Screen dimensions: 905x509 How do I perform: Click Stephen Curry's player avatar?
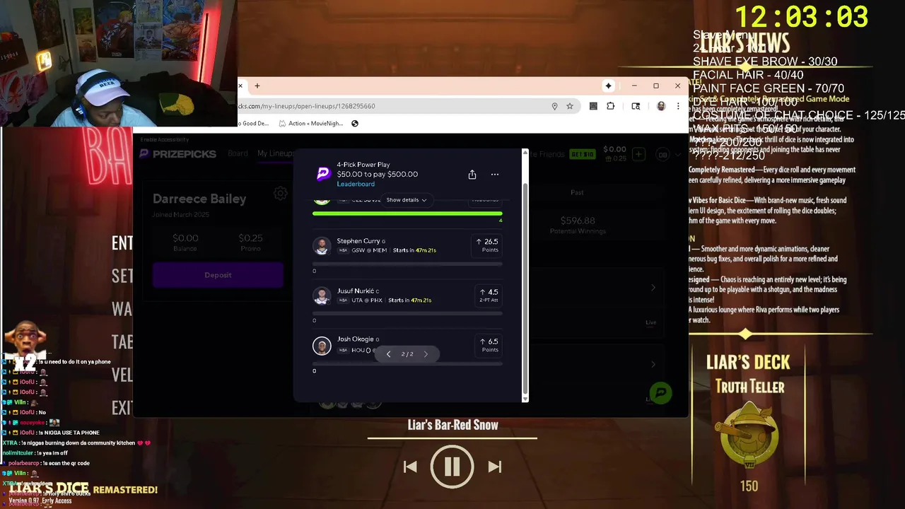click(x=322, y=246)
